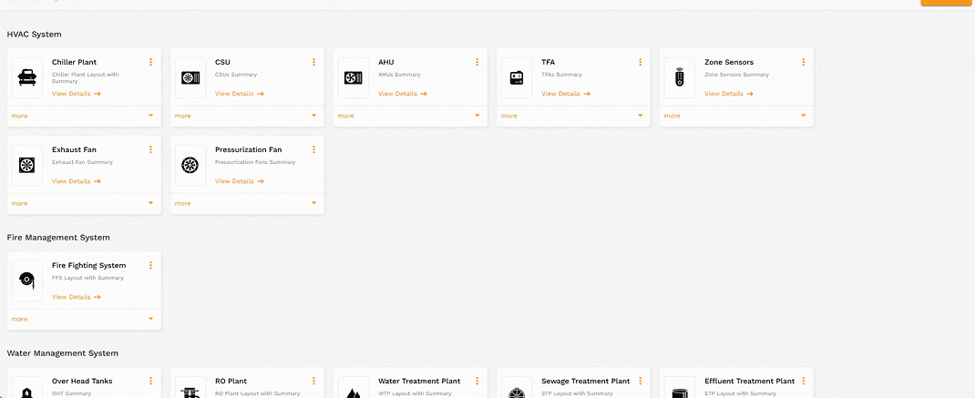Image resolution: width=975 pixels, height=398 pixels.
Task: Open View Details for Pressurization Fan
Action: click(240, 181)
